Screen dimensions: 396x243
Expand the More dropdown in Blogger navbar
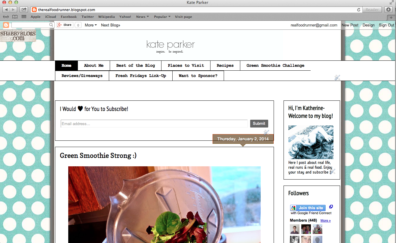click(x=91, y=25)
